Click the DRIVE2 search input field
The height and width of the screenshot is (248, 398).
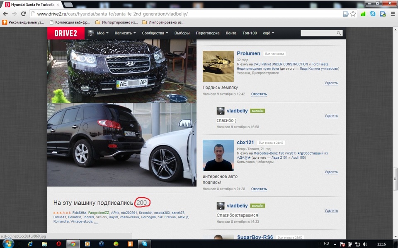coord(318,33)
